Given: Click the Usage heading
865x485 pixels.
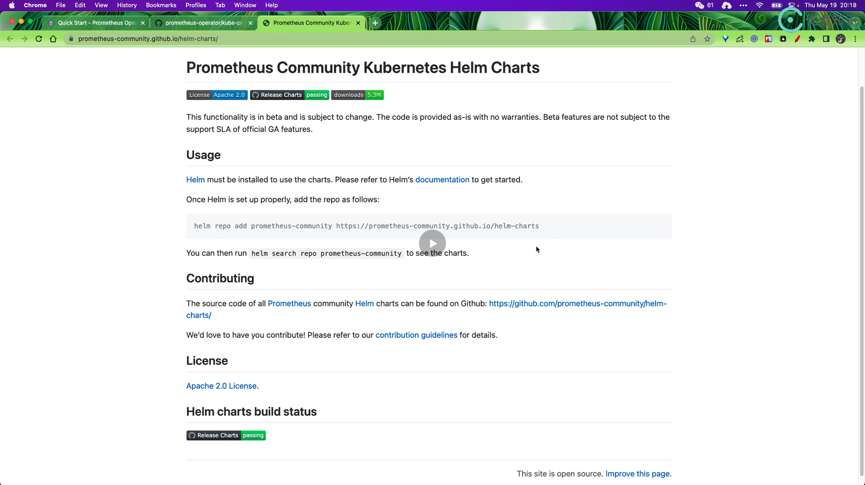Looking at the screenshot, I should point(203,155).
